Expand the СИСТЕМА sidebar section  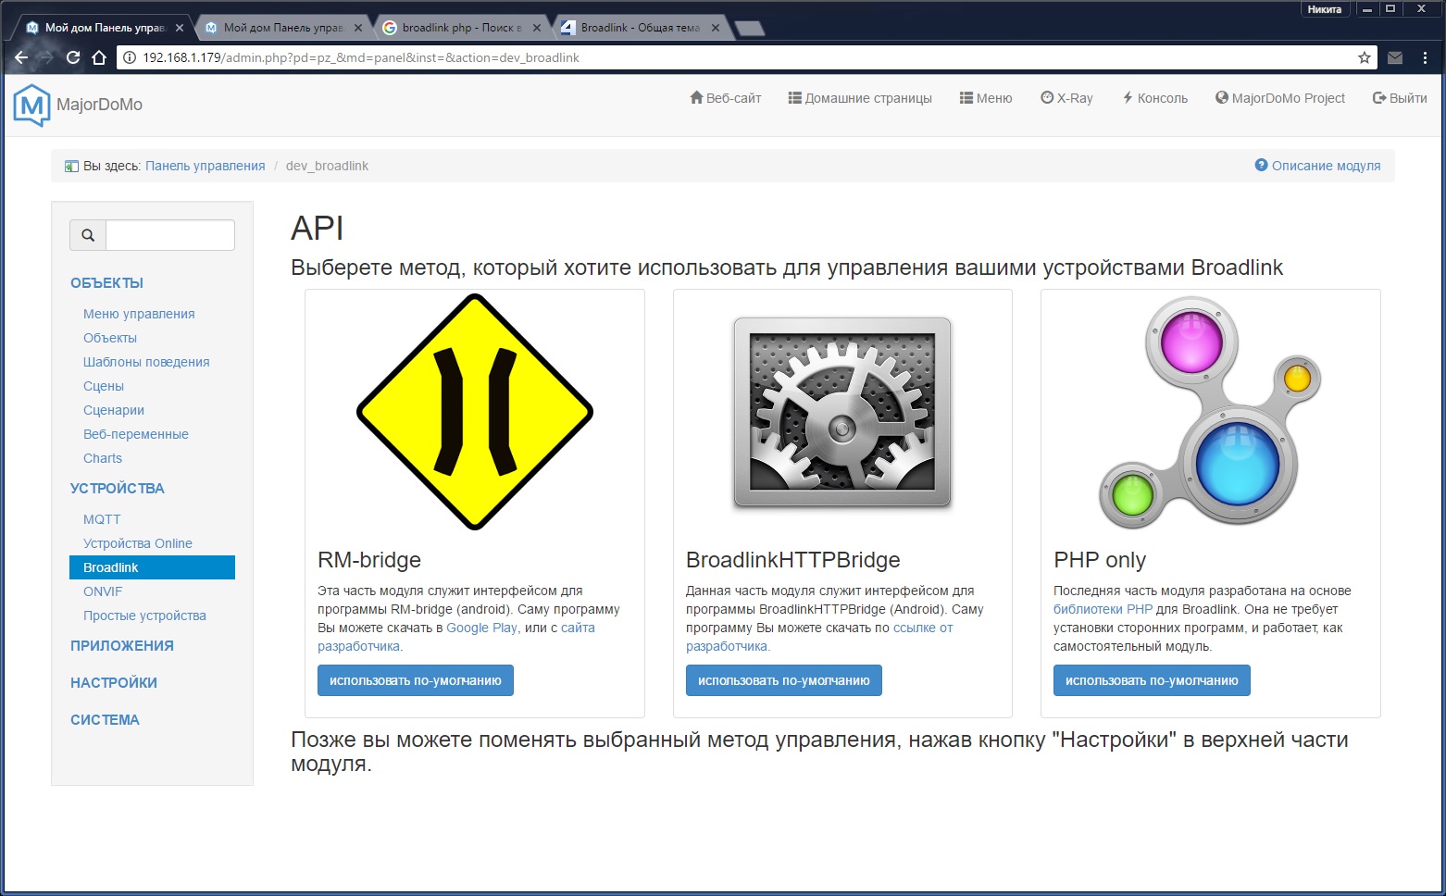point(105,720)
